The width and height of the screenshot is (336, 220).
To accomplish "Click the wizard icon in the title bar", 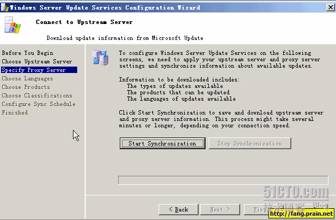I will (x=5, y=7).
